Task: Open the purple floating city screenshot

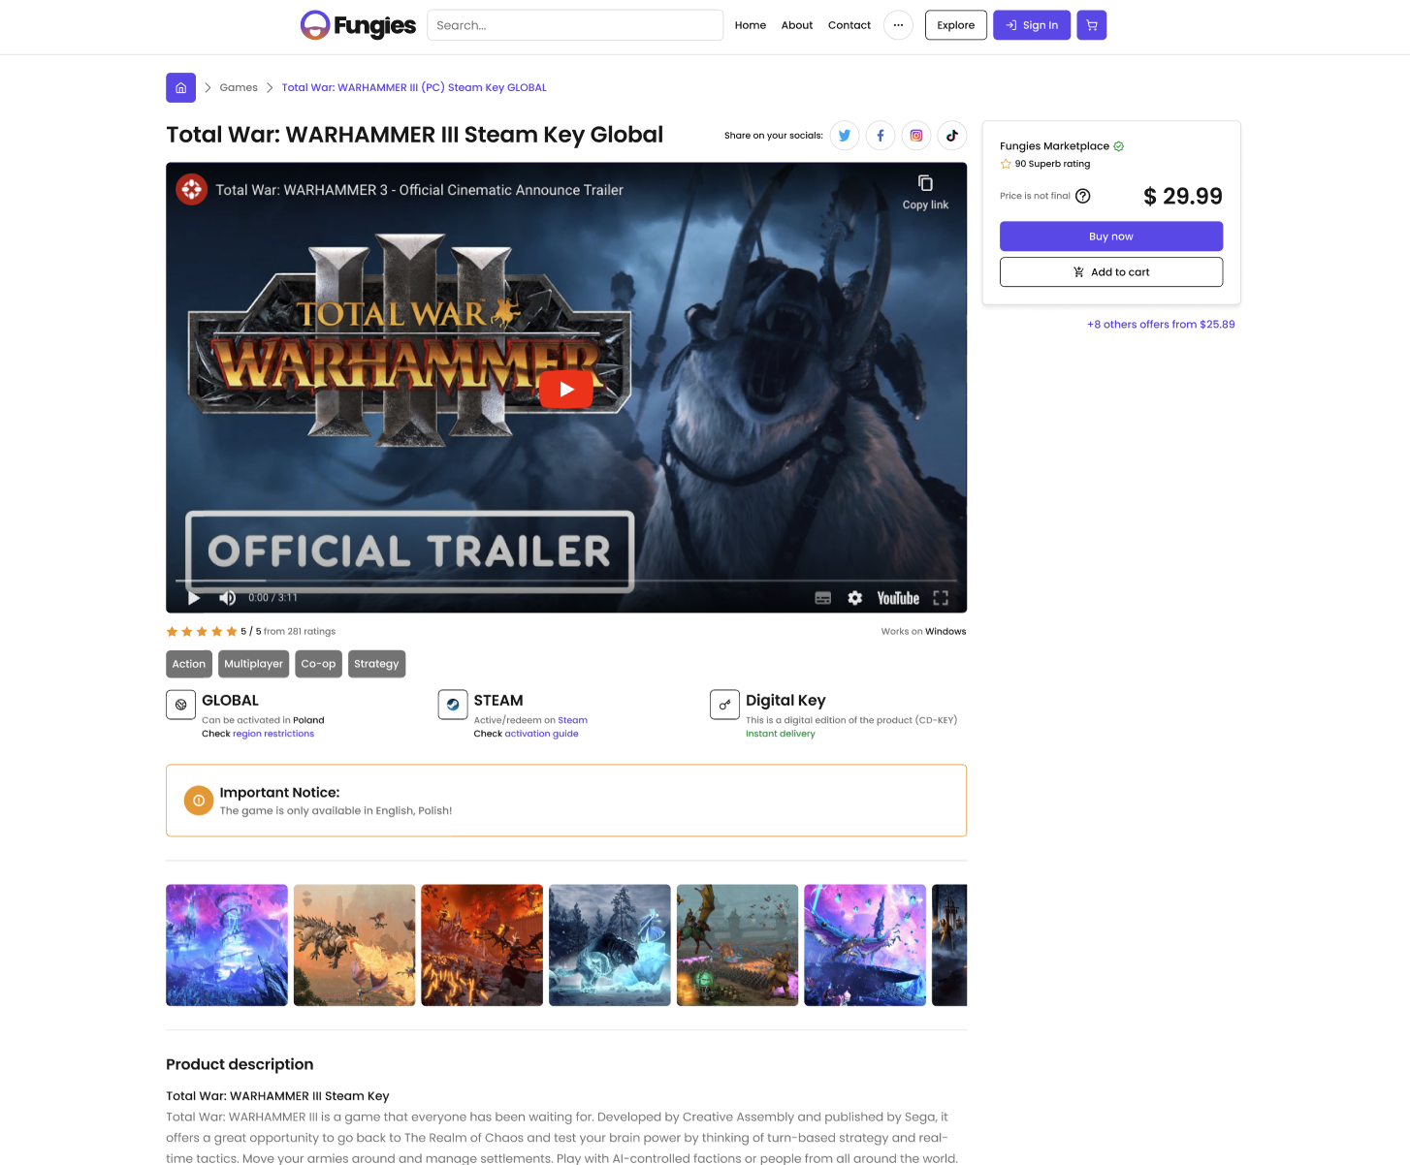Action: click(x=227, y=945)
